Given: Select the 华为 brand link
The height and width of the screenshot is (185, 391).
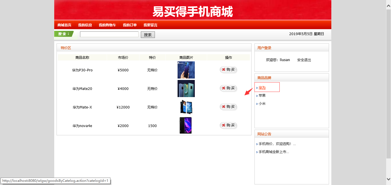Looking at the screenshot, I should tap(262, 88).
